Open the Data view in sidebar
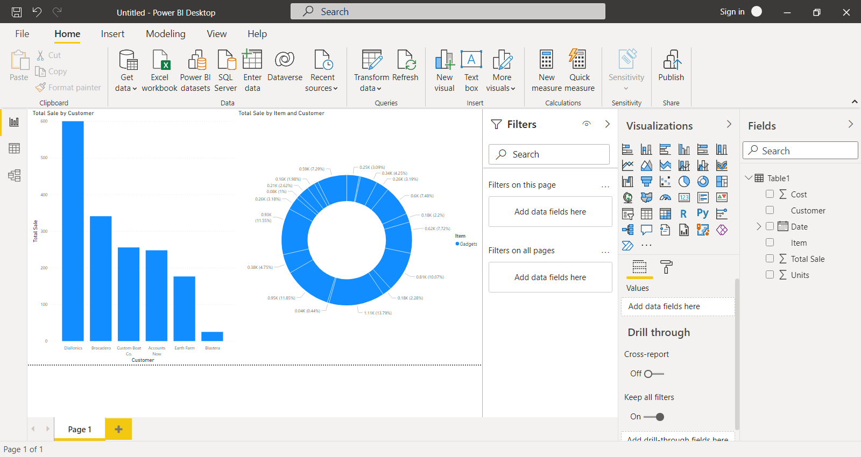861x457 pixels. point(14,148)
